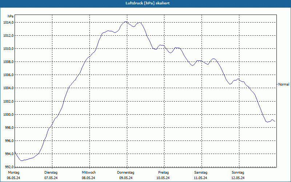The image size is (291, 182).
Task: Select the 1014,0 axis value
Action: click(8, 23)
